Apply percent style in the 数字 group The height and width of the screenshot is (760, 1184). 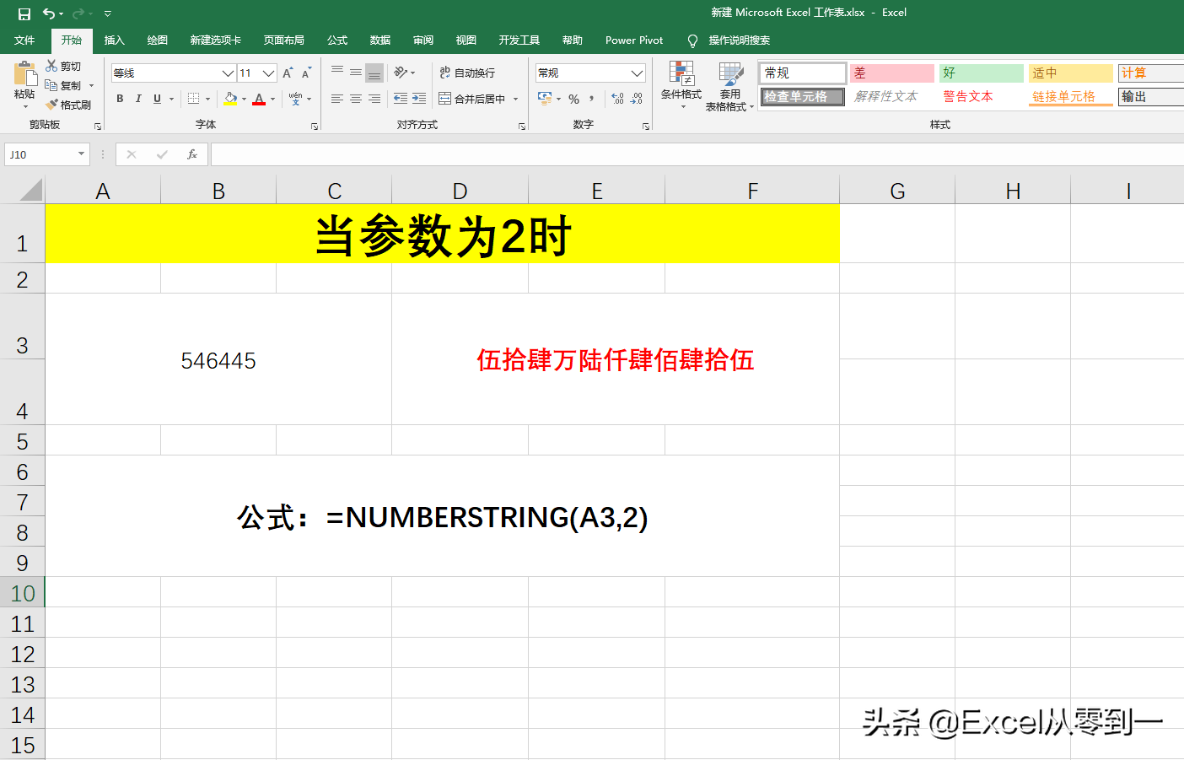pyautogui.click(x=573, y=100)
